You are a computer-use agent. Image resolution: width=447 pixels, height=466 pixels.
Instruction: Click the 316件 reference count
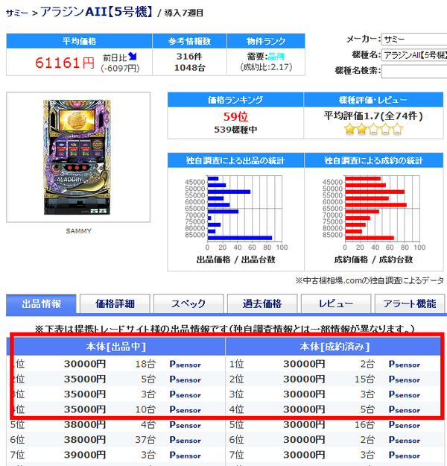(189, 56)
